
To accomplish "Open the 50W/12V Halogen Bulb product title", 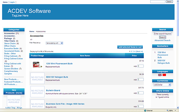I will point(57,77).
